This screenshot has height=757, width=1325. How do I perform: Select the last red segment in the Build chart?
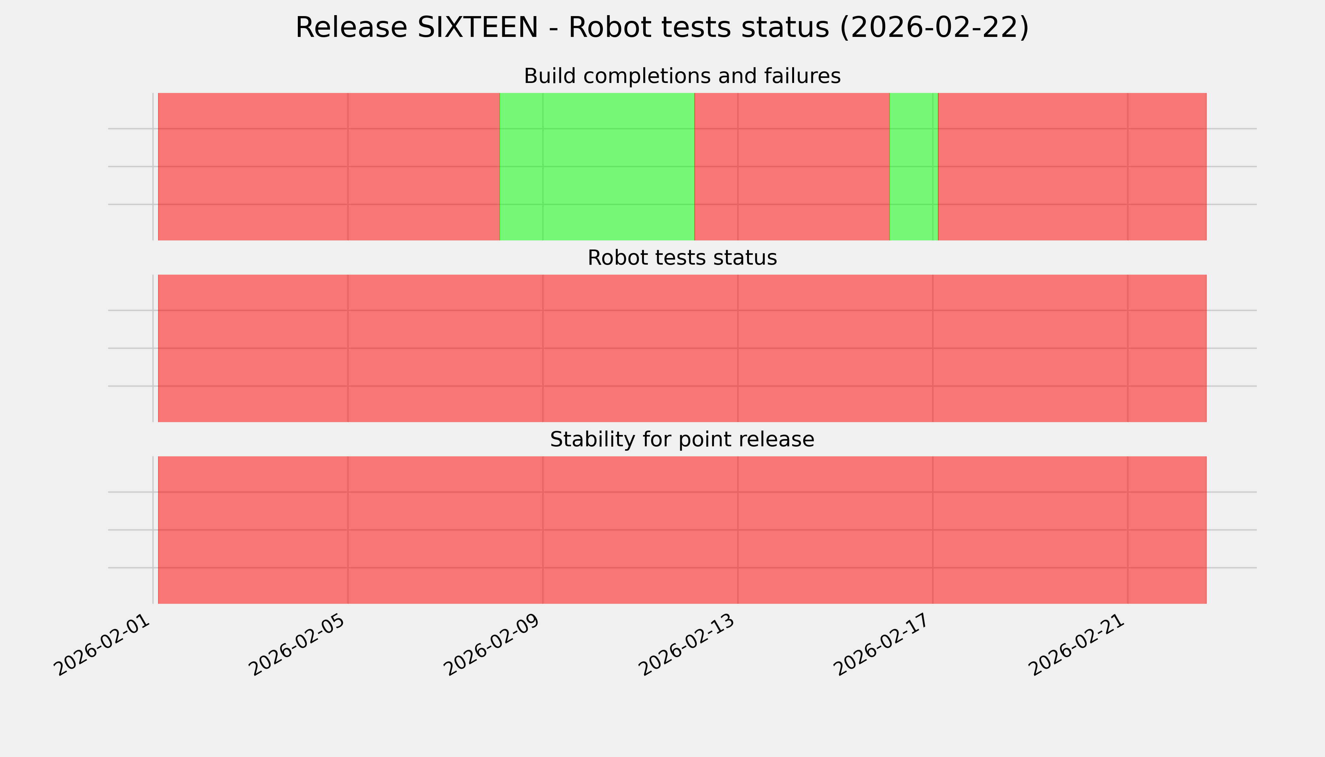[1072, 166]
